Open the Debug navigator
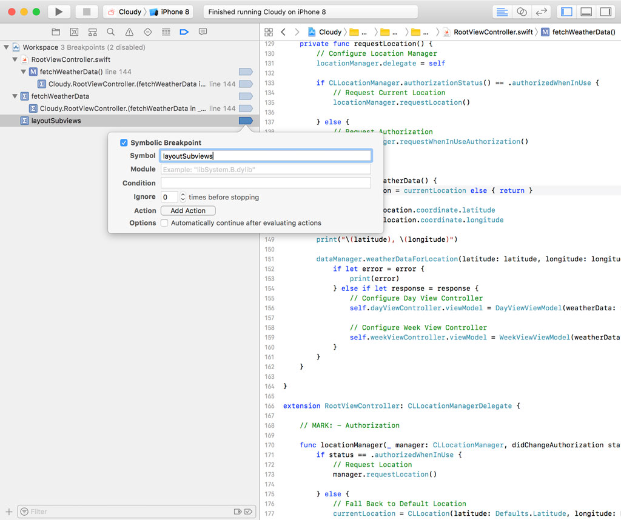The height and width of the screenshot is (520, 621). [x=165, y=32]
